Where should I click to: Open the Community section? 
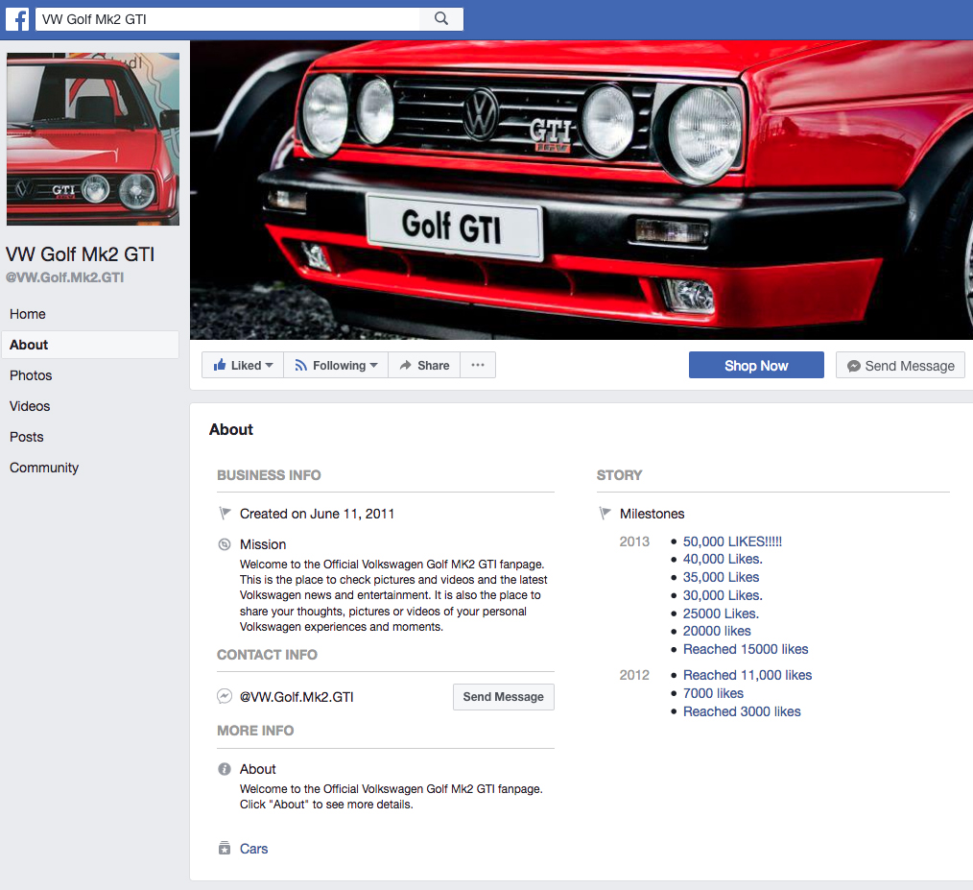tap(44, 468)
